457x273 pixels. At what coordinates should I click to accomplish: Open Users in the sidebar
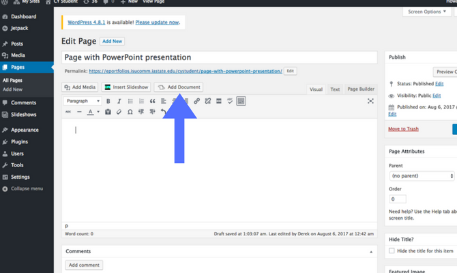pos(17,154)
